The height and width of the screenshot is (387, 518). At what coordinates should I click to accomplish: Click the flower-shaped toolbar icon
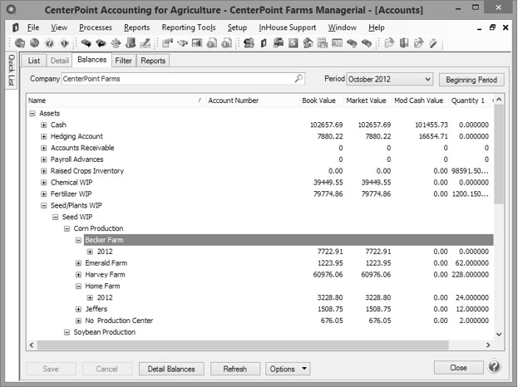click(x=116, y=43)
